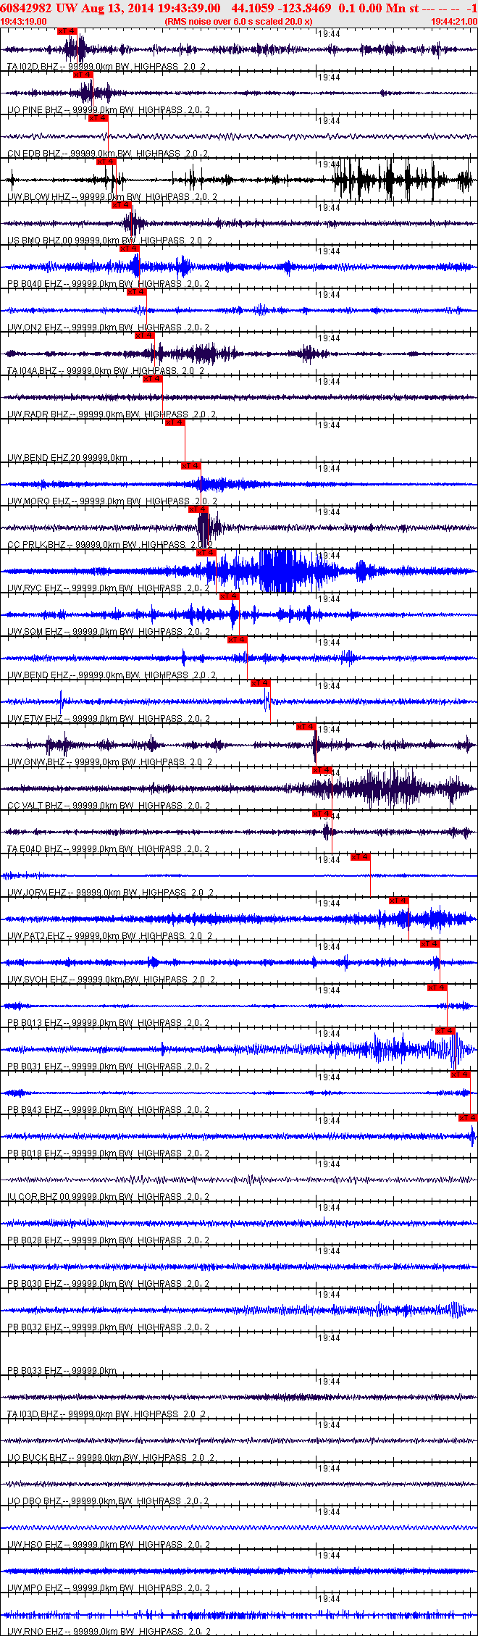
Task: Click the red pick flag for UW SVOH
Action: point(429,944)
